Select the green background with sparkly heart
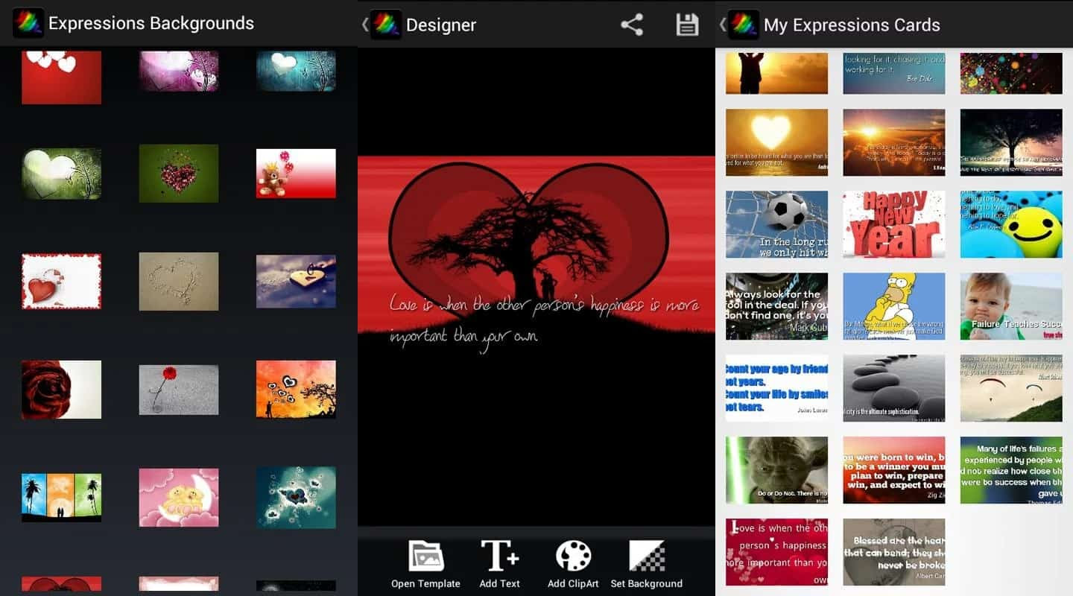The image size is (1073, 596). click(179, 174)
